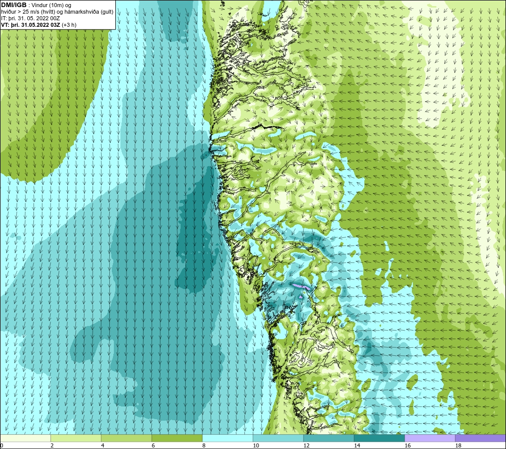Click the legend scale label "6"
The width and height of the screenshot is (506, 449).
point(153,446)
